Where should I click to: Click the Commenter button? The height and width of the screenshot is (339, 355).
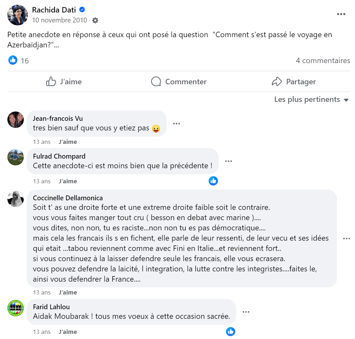point(179,82)
